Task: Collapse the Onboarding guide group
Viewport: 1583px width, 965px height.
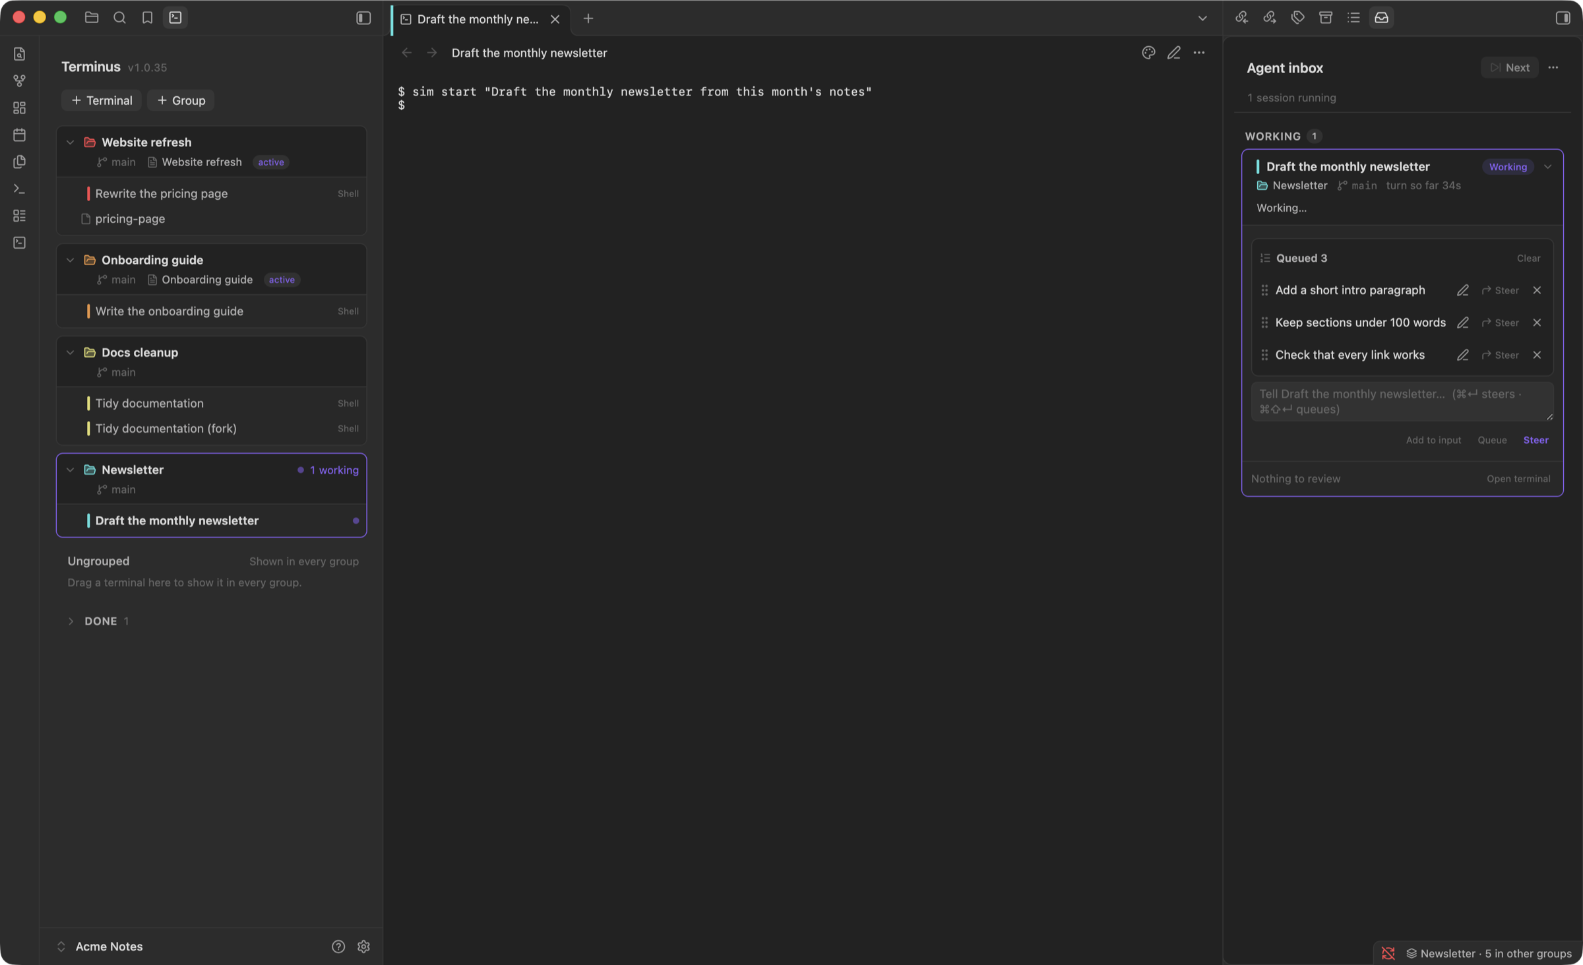Action: pos(70,260)
